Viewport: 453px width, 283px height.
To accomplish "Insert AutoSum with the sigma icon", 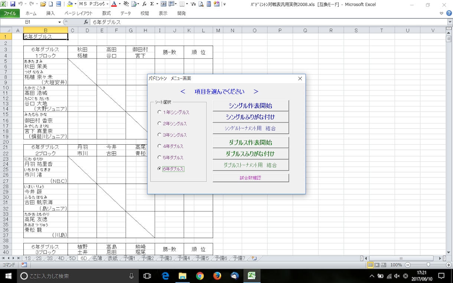I will tap(152, 4).
